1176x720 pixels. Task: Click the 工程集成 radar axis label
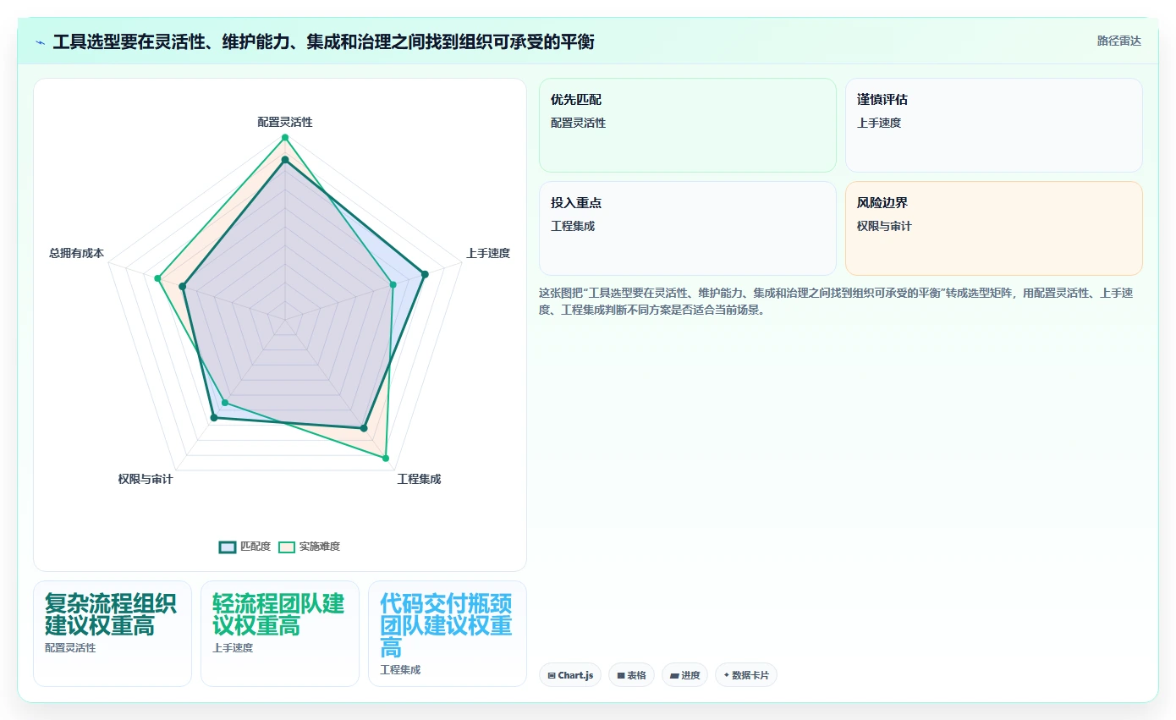[419, 479]
